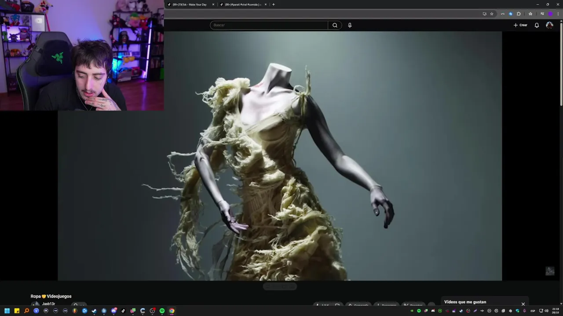This screenshot has height=316, width=563.
Task: Click the Crear button
Action: click(x=520, y=25)
